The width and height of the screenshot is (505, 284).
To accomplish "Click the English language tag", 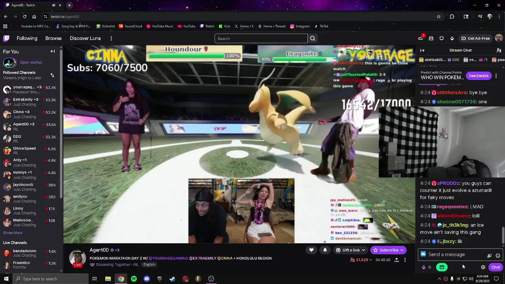I will coord(149,265).
